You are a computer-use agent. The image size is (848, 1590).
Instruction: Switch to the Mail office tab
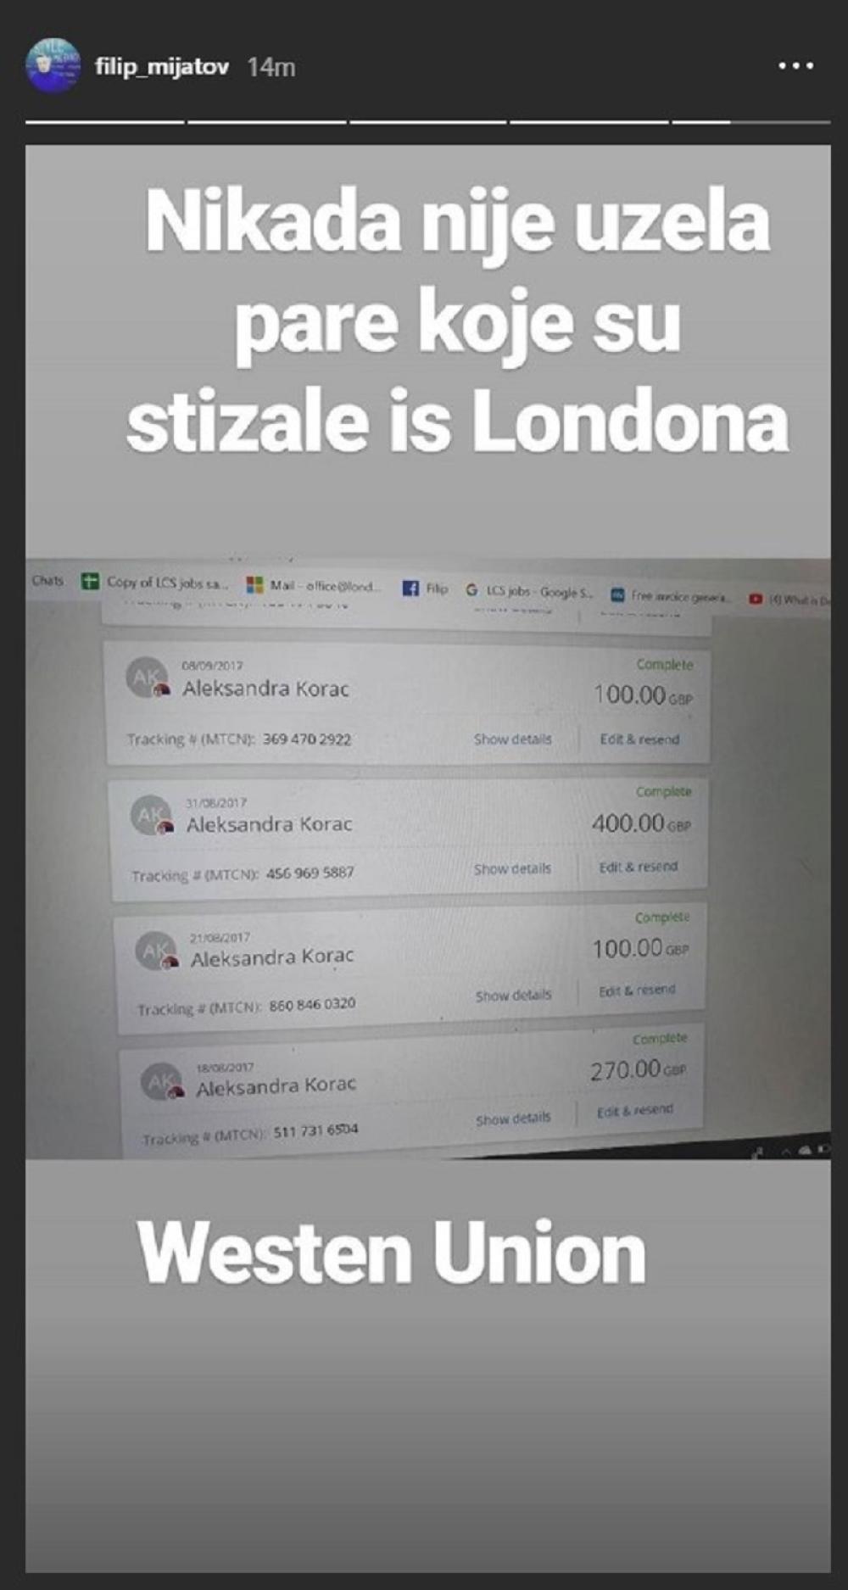click(314, 585)
